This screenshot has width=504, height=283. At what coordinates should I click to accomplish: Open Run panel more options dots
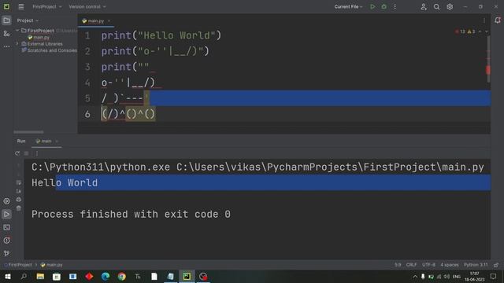click(x=37, y=153)
